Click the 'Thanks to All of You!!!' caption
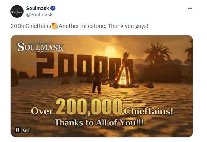 tap(99, 122)
